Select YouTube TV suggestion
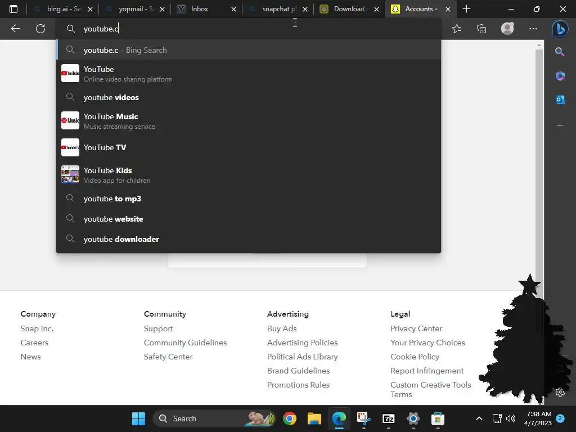Image resolution: width=576 pixels, height=432 pixels. click(249, 147)
